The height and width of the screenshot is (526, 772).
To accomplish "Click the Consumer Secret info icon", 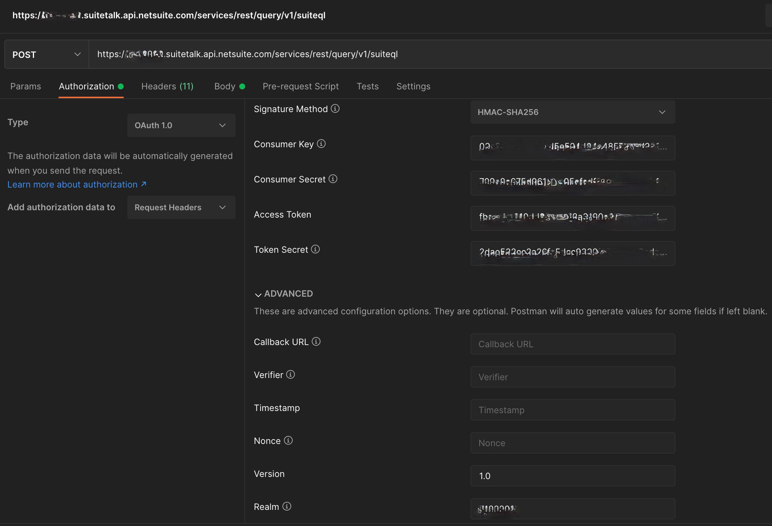I will click(333, 179).
